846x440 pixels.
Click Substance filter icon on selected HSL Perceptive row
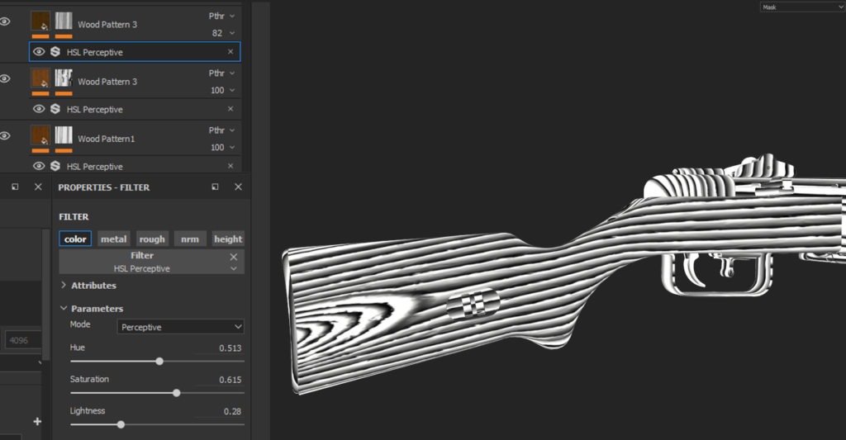(55, 52)
